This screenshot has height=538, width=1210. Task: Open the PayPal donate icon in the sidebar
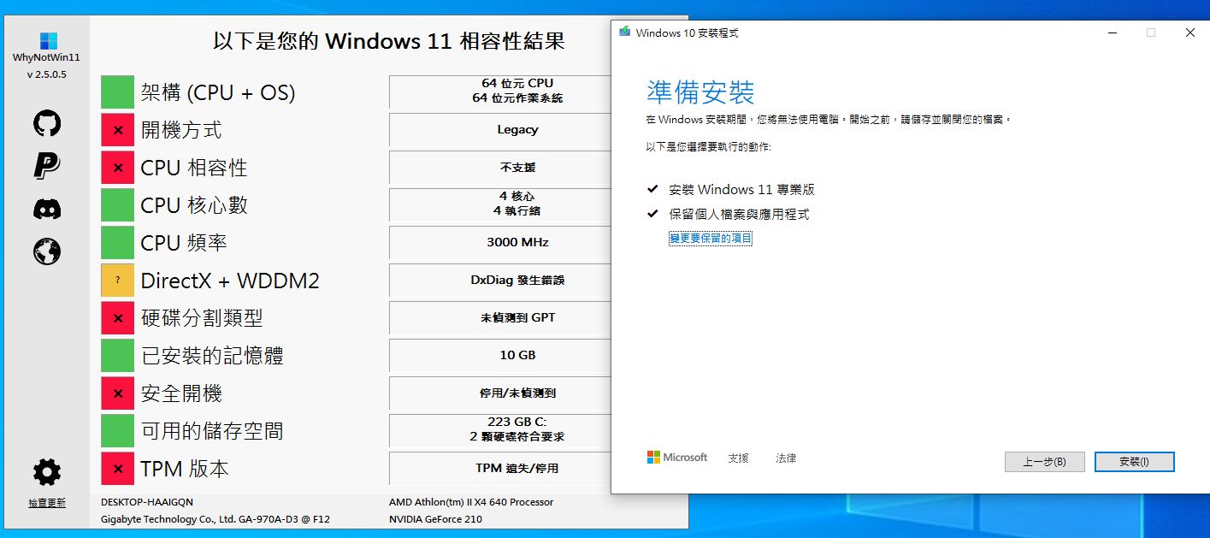(47, 165)
